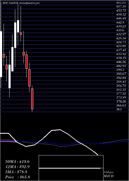Image resolution: width=129 pixels, height=181 pixels.
Task: Click the 5MA : 378.3 readout
Action: [16, 172]
